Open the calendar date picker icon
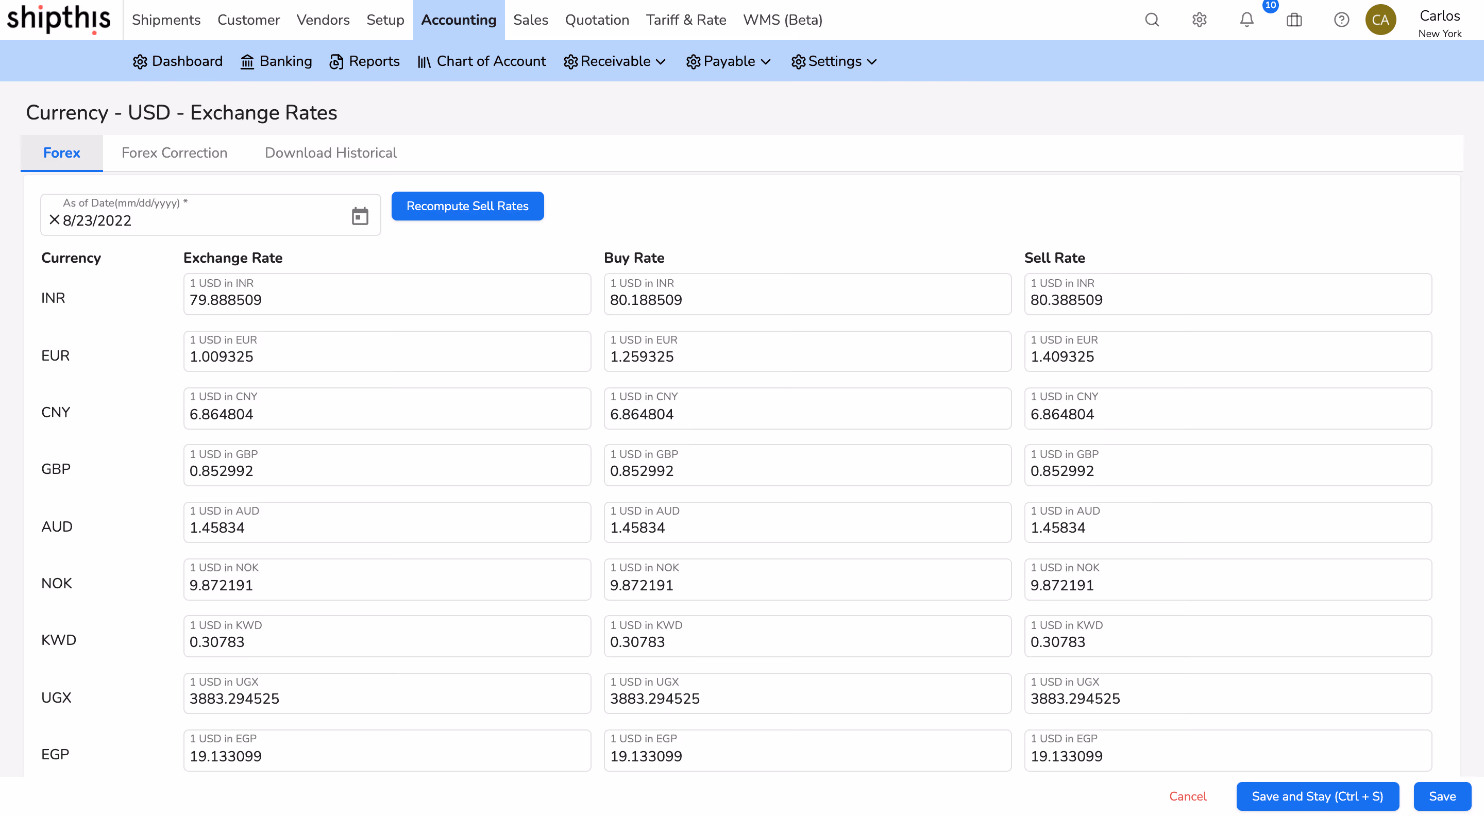The width and height of the screenshot is (1484, 816). [360, 216]
